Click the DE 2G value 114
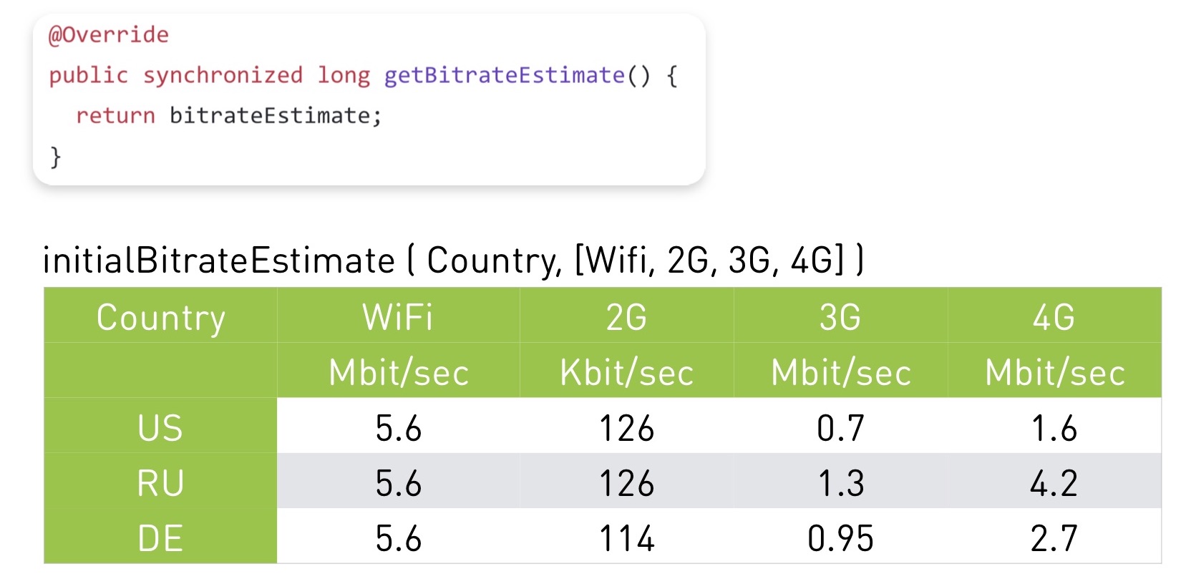The width and height of the screenshot is (1186, 579). click(x=626, y=538)
